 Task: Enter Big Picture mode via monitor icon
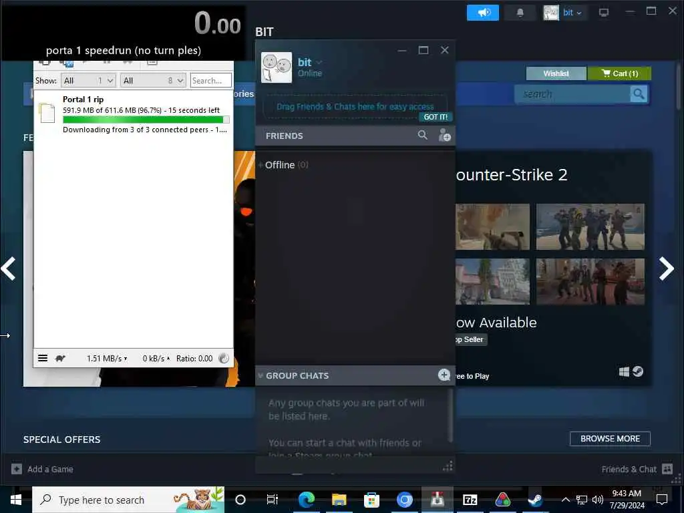(x=604, y=13)
